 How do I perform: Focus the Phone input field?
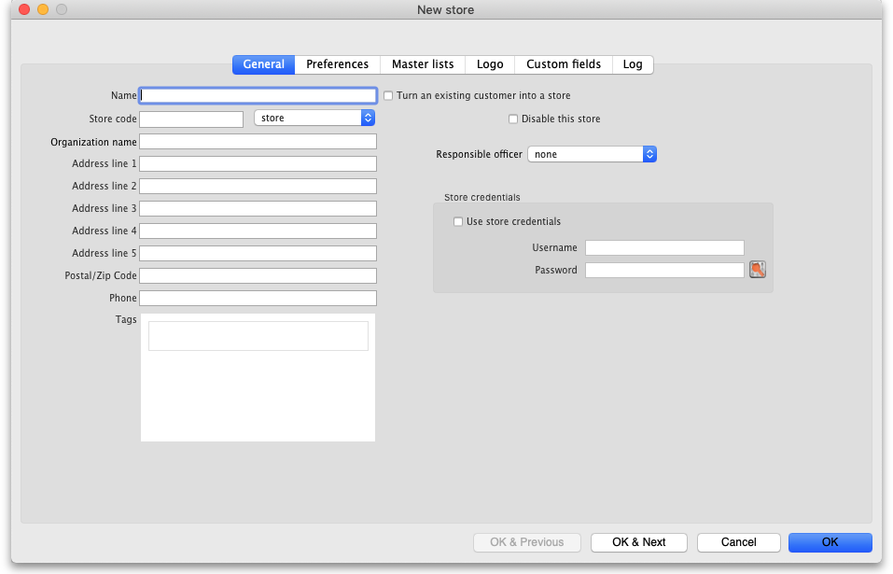point(258,299)
